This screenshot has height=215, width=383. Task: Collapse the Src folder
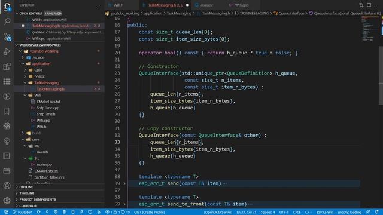pos(25,158)
